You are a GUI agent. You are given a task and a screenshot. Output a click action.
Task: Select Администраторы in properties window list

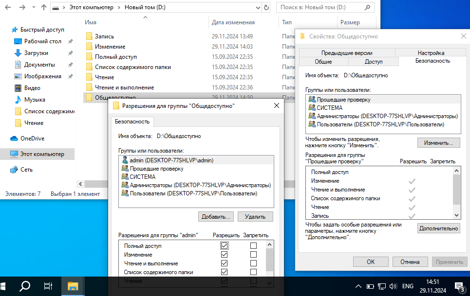383,116
